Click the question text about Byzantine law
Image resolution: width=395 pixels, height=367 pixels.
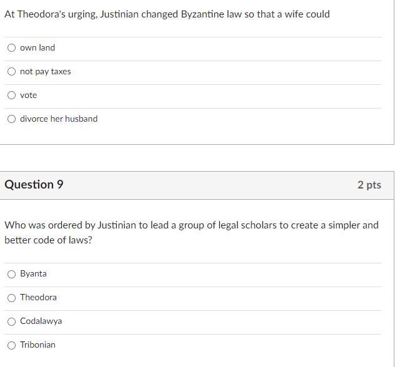167,14
